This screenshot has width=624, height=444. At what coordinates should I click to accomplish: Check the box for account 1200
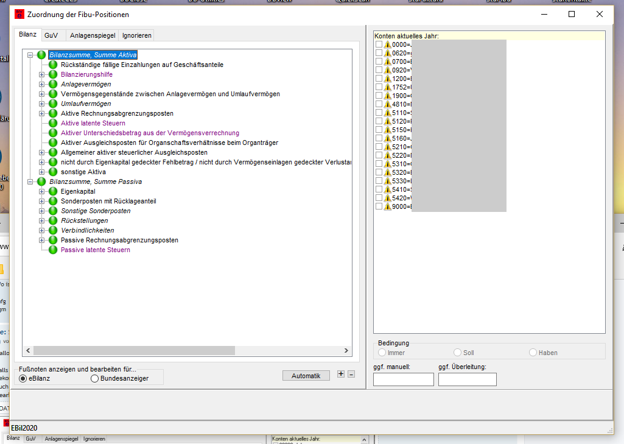pyautogui.click(x=379, y=79)
